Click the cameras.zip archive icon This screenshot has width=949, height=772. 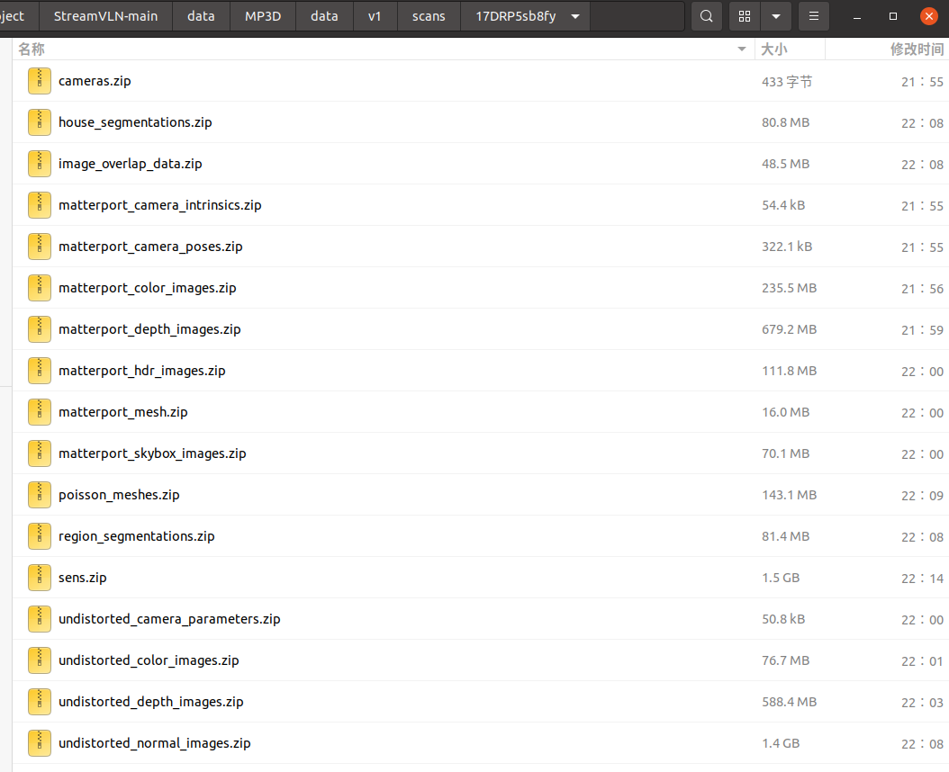(40, 81)
